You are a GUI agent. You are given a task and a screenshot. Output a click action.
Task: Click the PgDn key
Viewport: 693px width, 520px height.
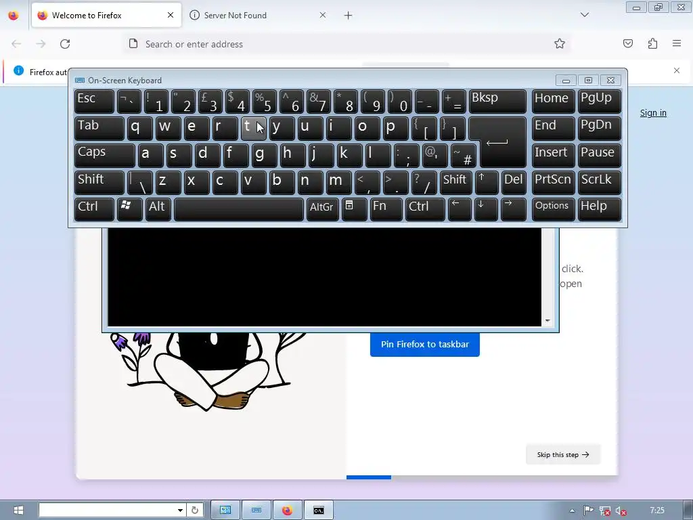click(599, 128)
